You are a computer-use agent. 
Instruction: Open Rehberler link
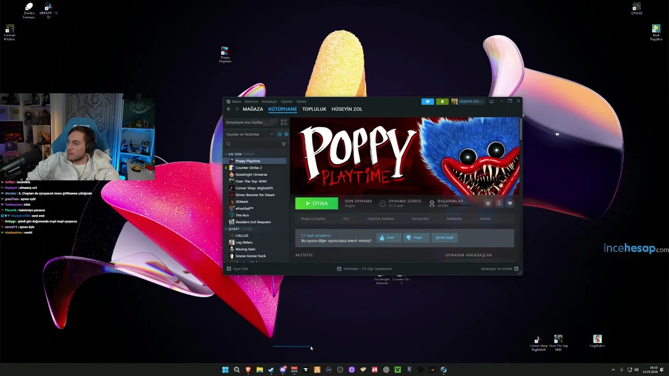point(454,219)
